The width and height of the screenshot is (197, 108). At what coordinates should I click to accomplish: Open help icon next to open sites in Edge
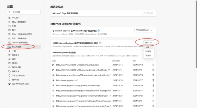click(x=98, y=30)
